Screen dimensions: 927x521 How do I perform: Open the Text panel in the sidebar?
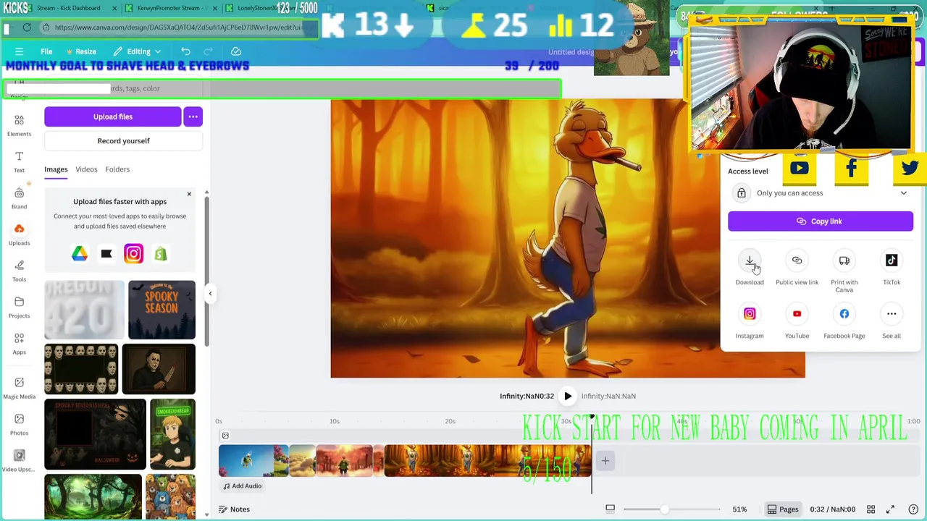coord(19,161)
